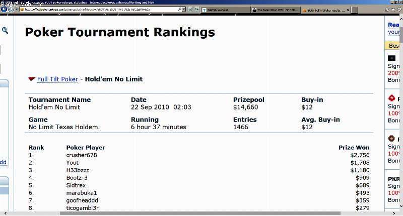Click the 'No Limit Texas Holdem.' game value
The height and width of the screenshot is (216, 403).
click(x=64, y=127)
